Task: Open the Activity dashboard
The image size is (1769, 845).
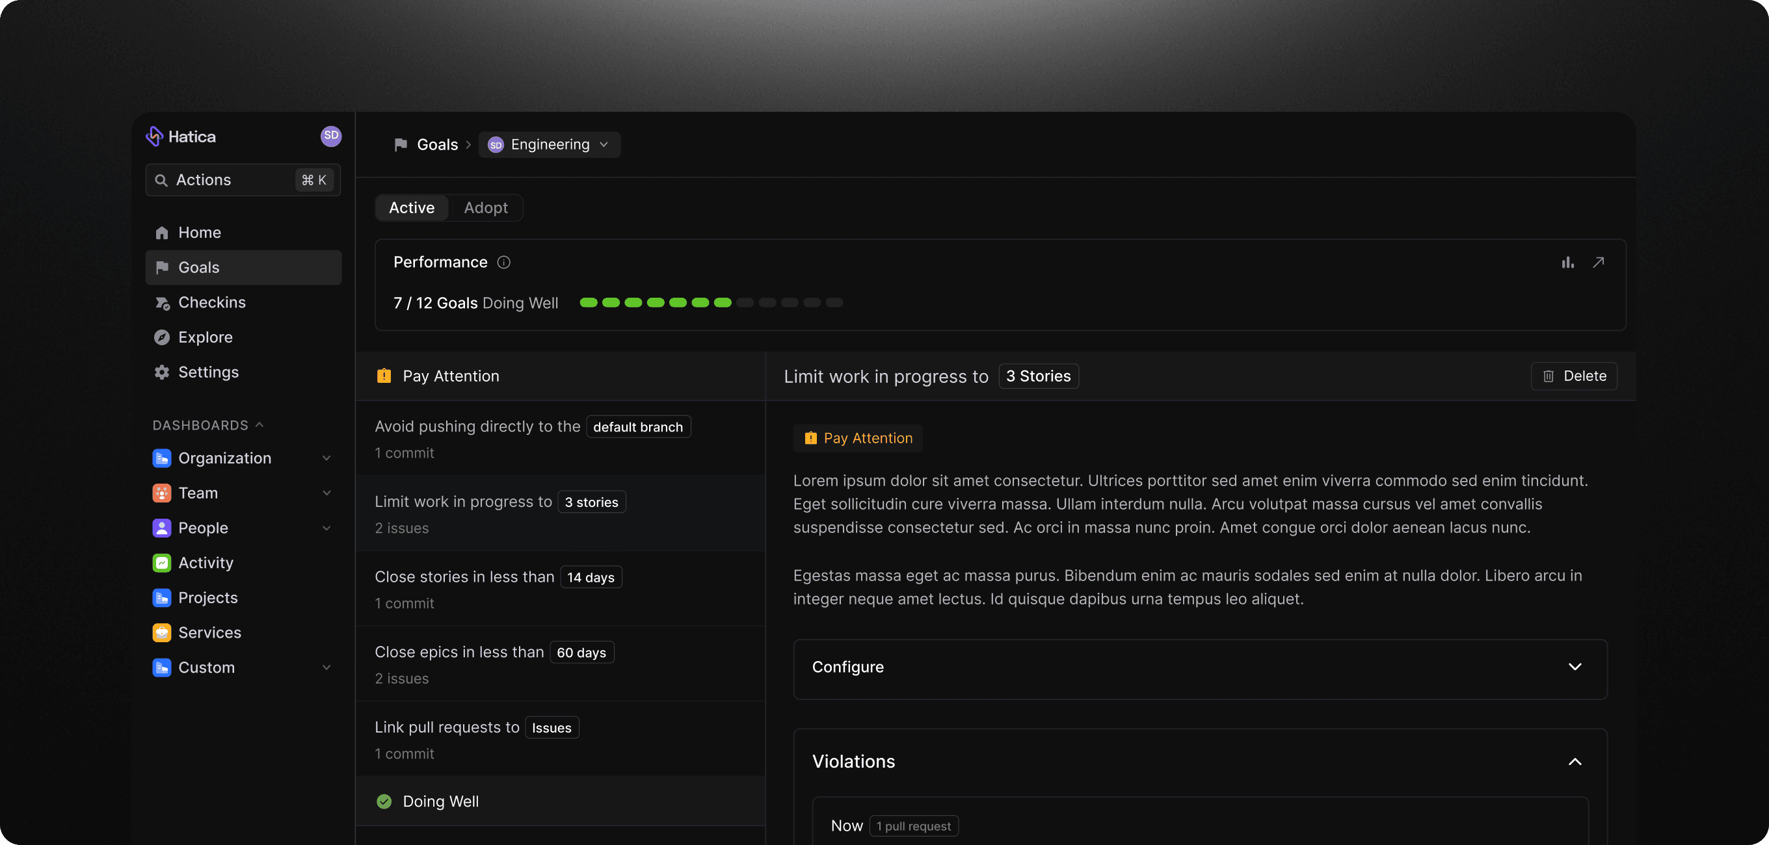Action: point(206,563)
